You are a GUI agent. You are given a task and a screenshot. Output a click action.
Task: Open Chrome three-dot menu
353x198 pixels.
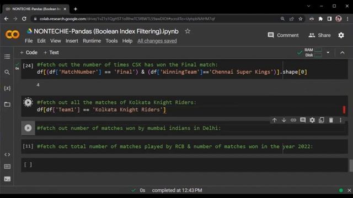click(x=347, y=19)
